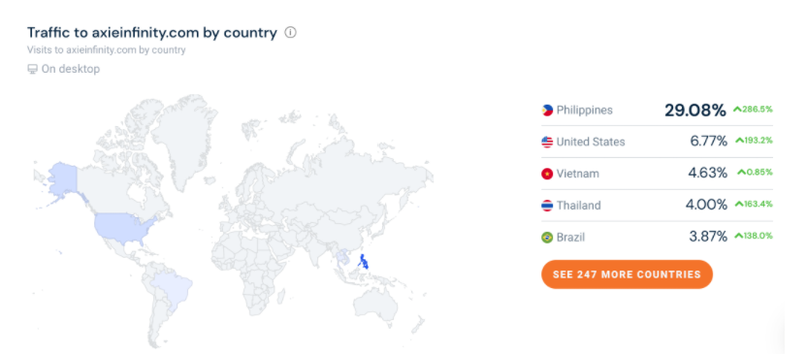Click the info icon beside the title
The width and height of the screenshot is (807, 354).
pos(291,33)
